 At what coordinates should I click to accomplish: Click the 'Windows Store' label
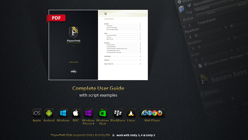click(x=103, y=122)
